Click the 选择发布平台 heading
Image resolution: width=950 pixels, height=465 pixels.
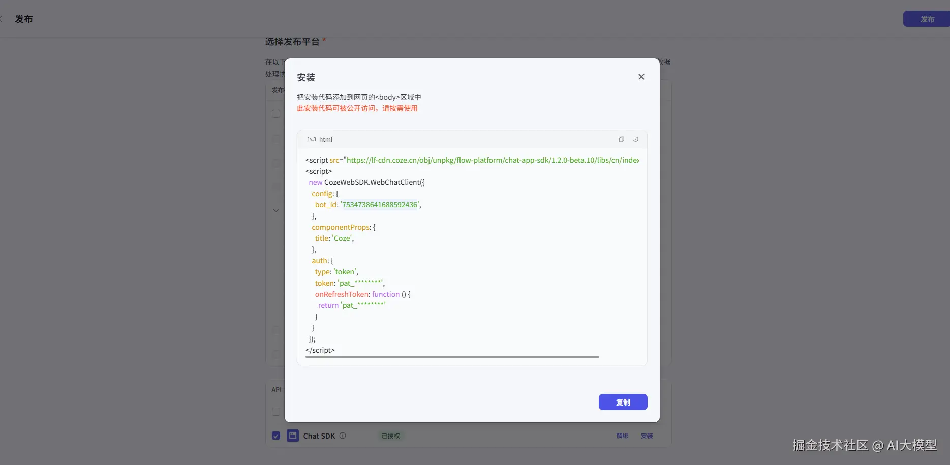[292, 42]
